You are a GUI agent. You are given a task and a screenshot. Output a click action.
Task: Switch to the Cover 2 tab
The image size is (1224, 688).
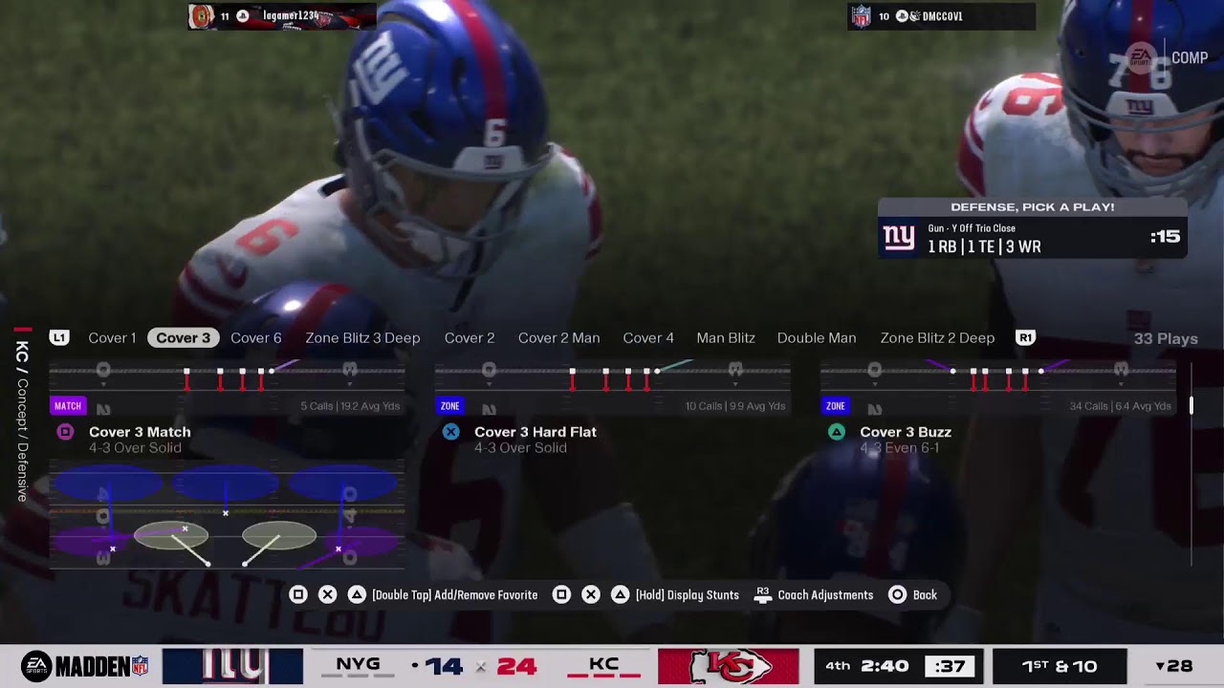pyautogui.click(x=470, y=338)
